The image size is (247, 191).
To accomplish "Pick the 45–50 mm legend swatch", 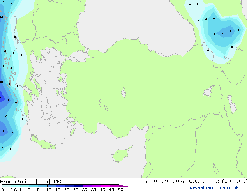I will (115, 186).
